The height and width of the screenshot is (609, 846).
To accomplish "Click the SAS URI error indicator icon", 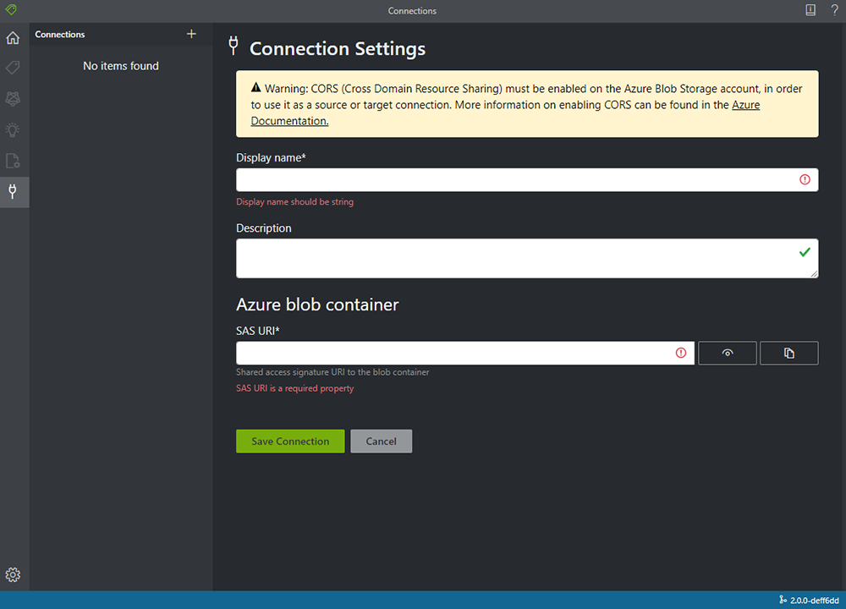I will tap(681, 353).
